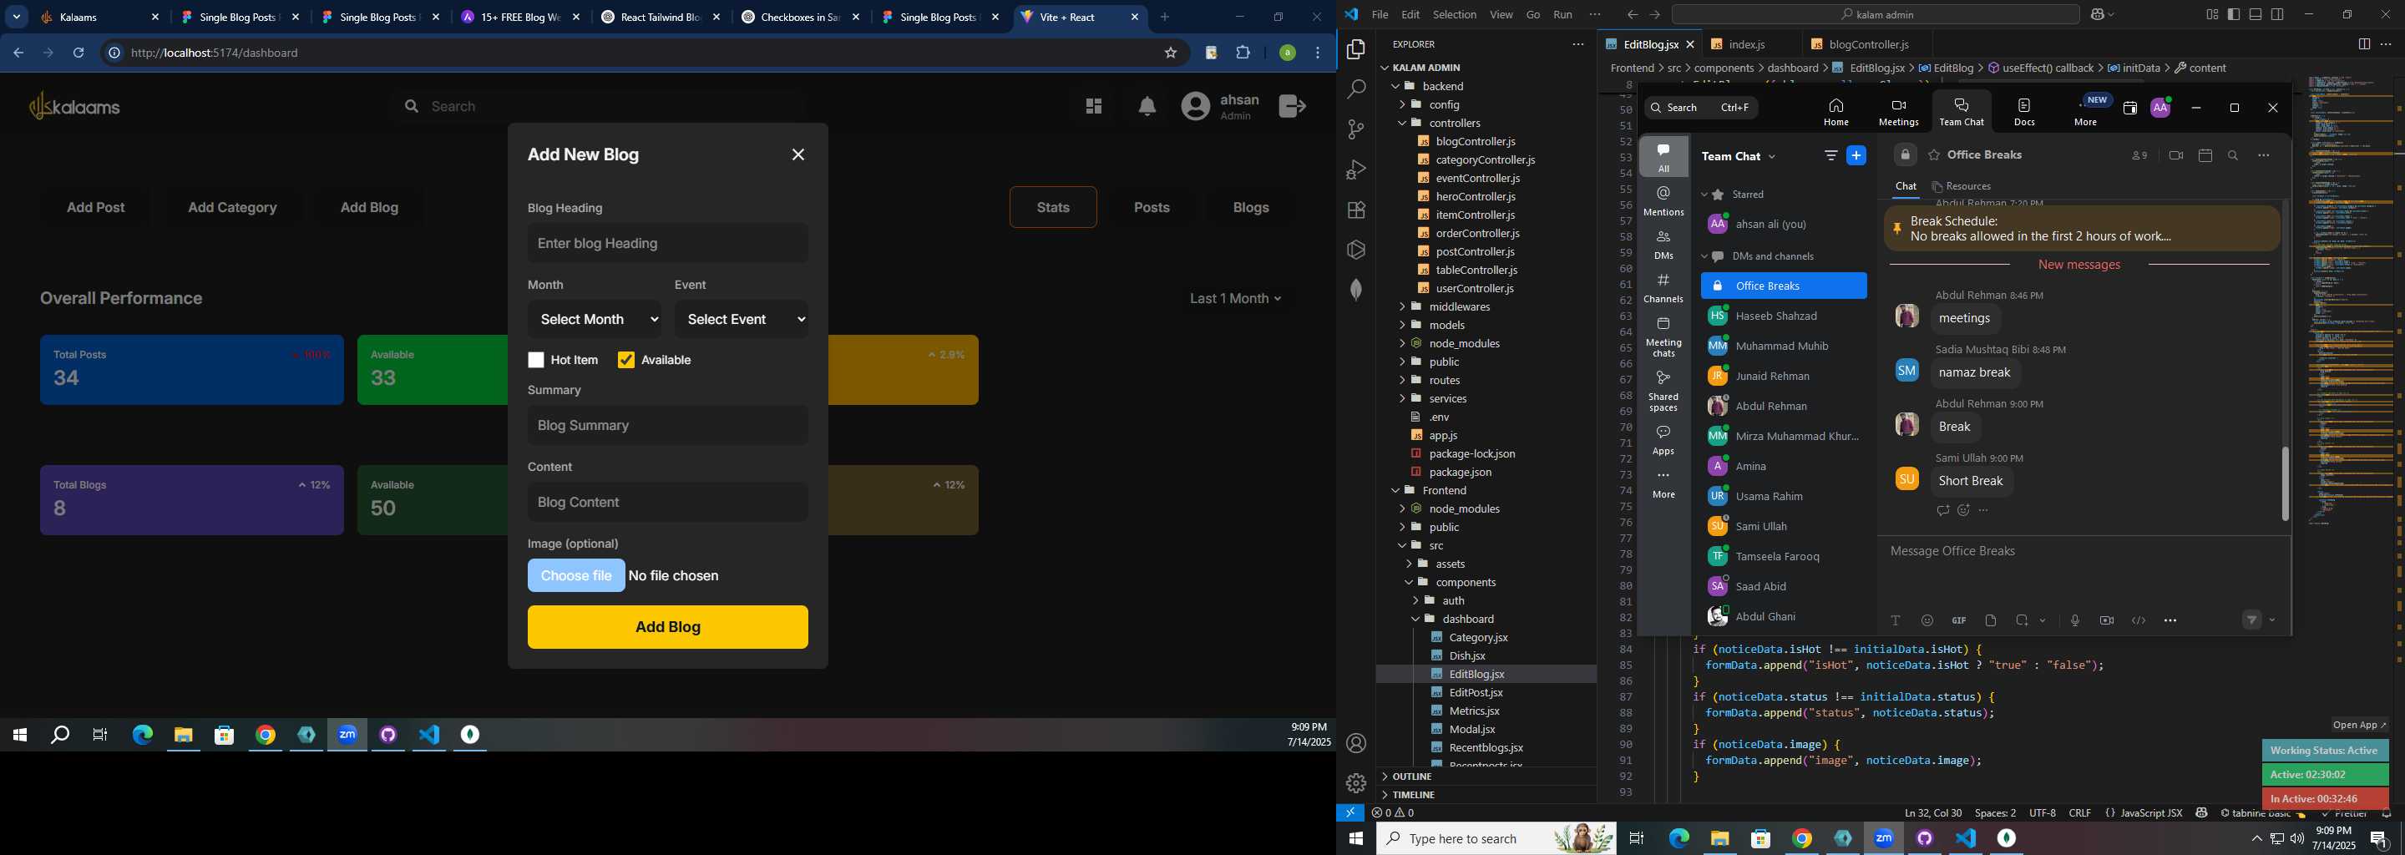This screenshot has width=2405, height=855.
Task: Search within the Office Breaks chat
Action: (x=2233, y=156)
